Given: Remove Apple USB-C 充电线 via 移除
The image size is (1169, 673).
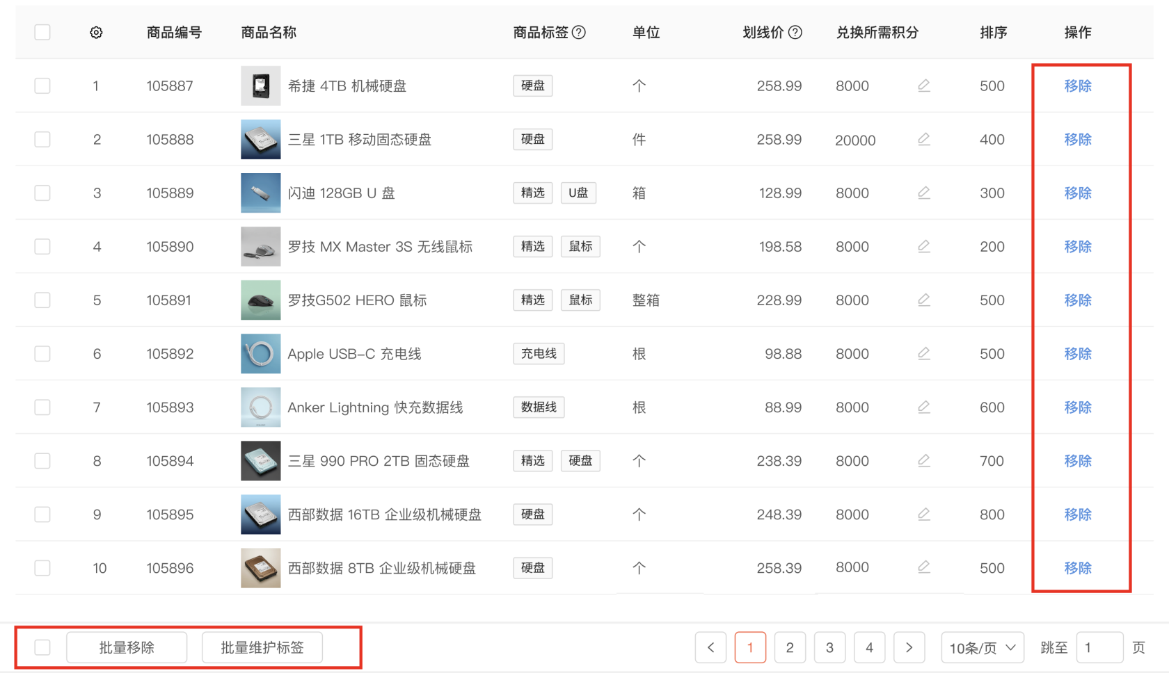Looking at the screenshot, I should tap(1078, 353).
